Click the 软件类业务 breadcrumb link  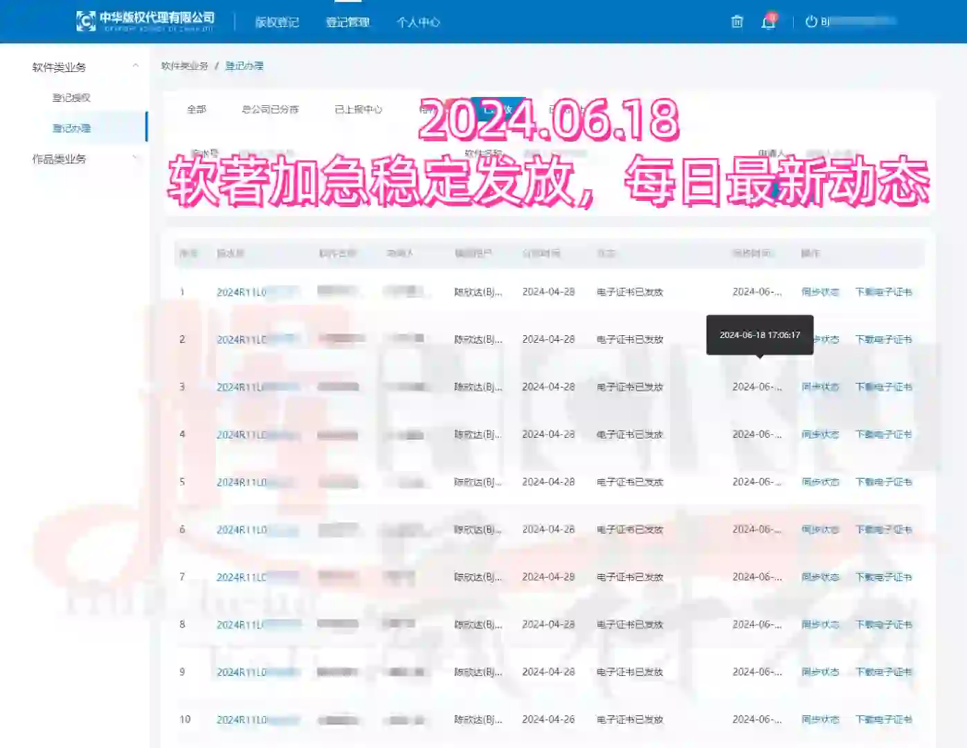click(184, 66)
